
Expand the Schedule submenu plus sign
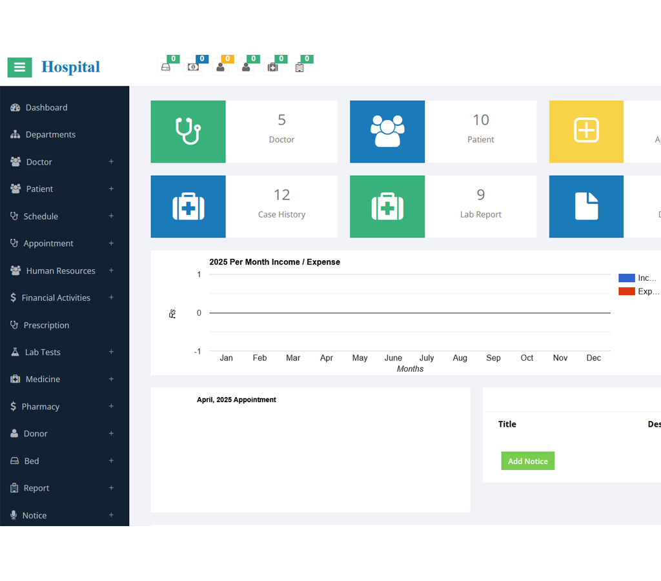point(111,216)
